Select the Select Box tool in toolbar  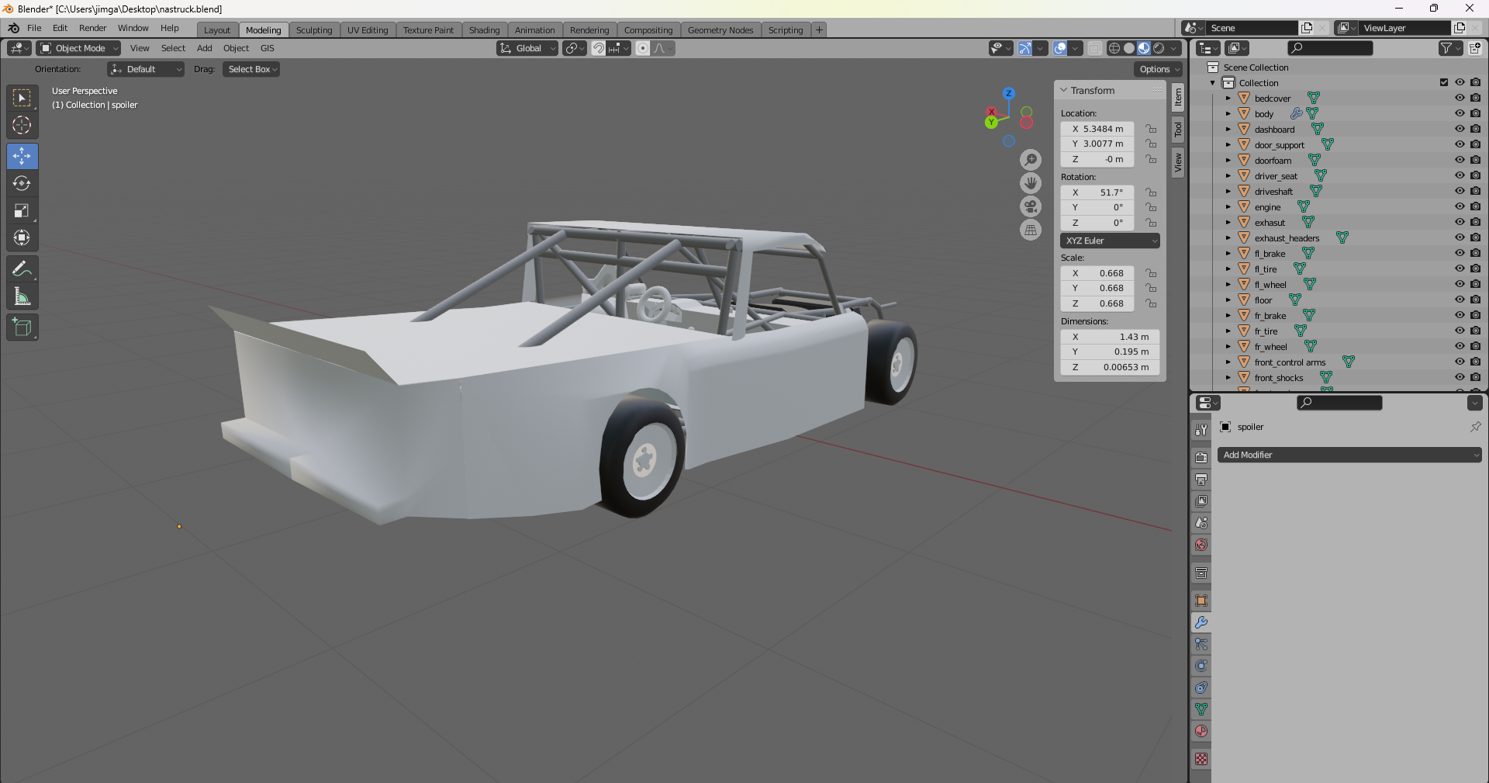coord(22,98)
